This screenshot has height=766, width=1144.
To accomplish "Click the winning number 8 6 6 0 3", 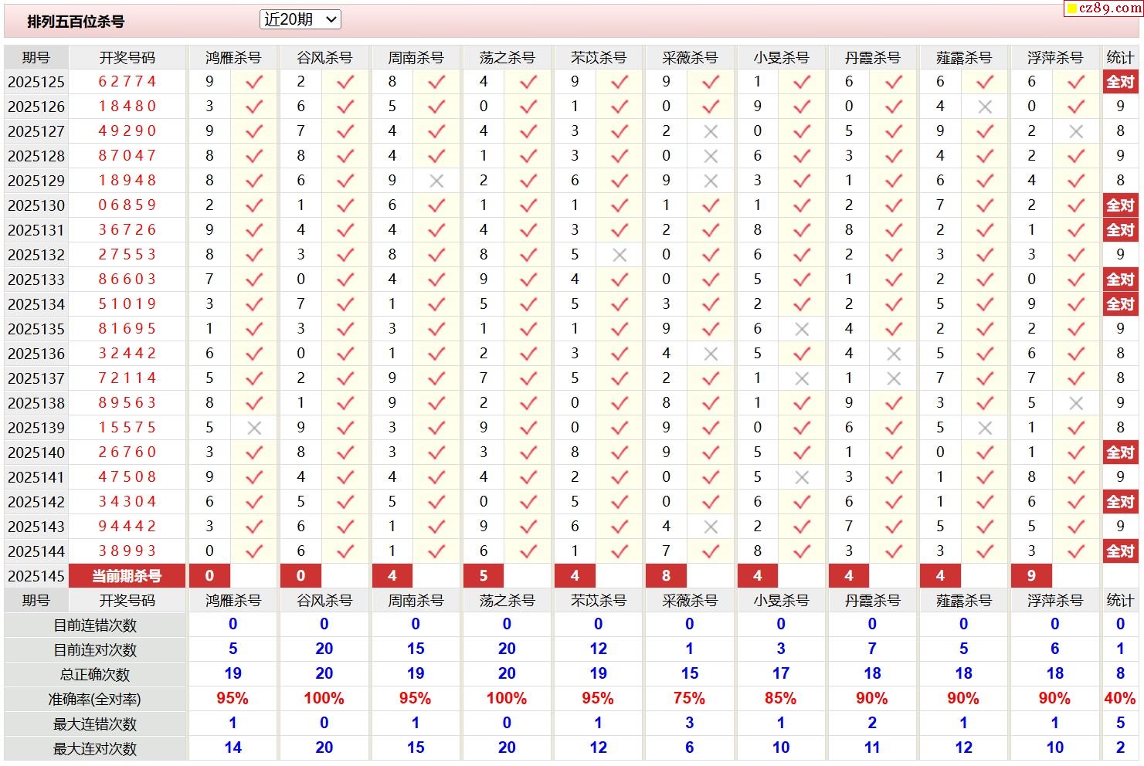I will pyautogui.click(x=127, y=280).
